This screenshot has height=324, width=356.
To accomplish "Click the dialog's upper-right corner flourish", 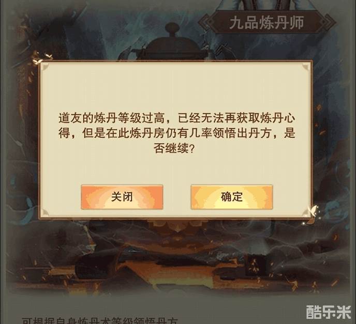I will [305, 67].
